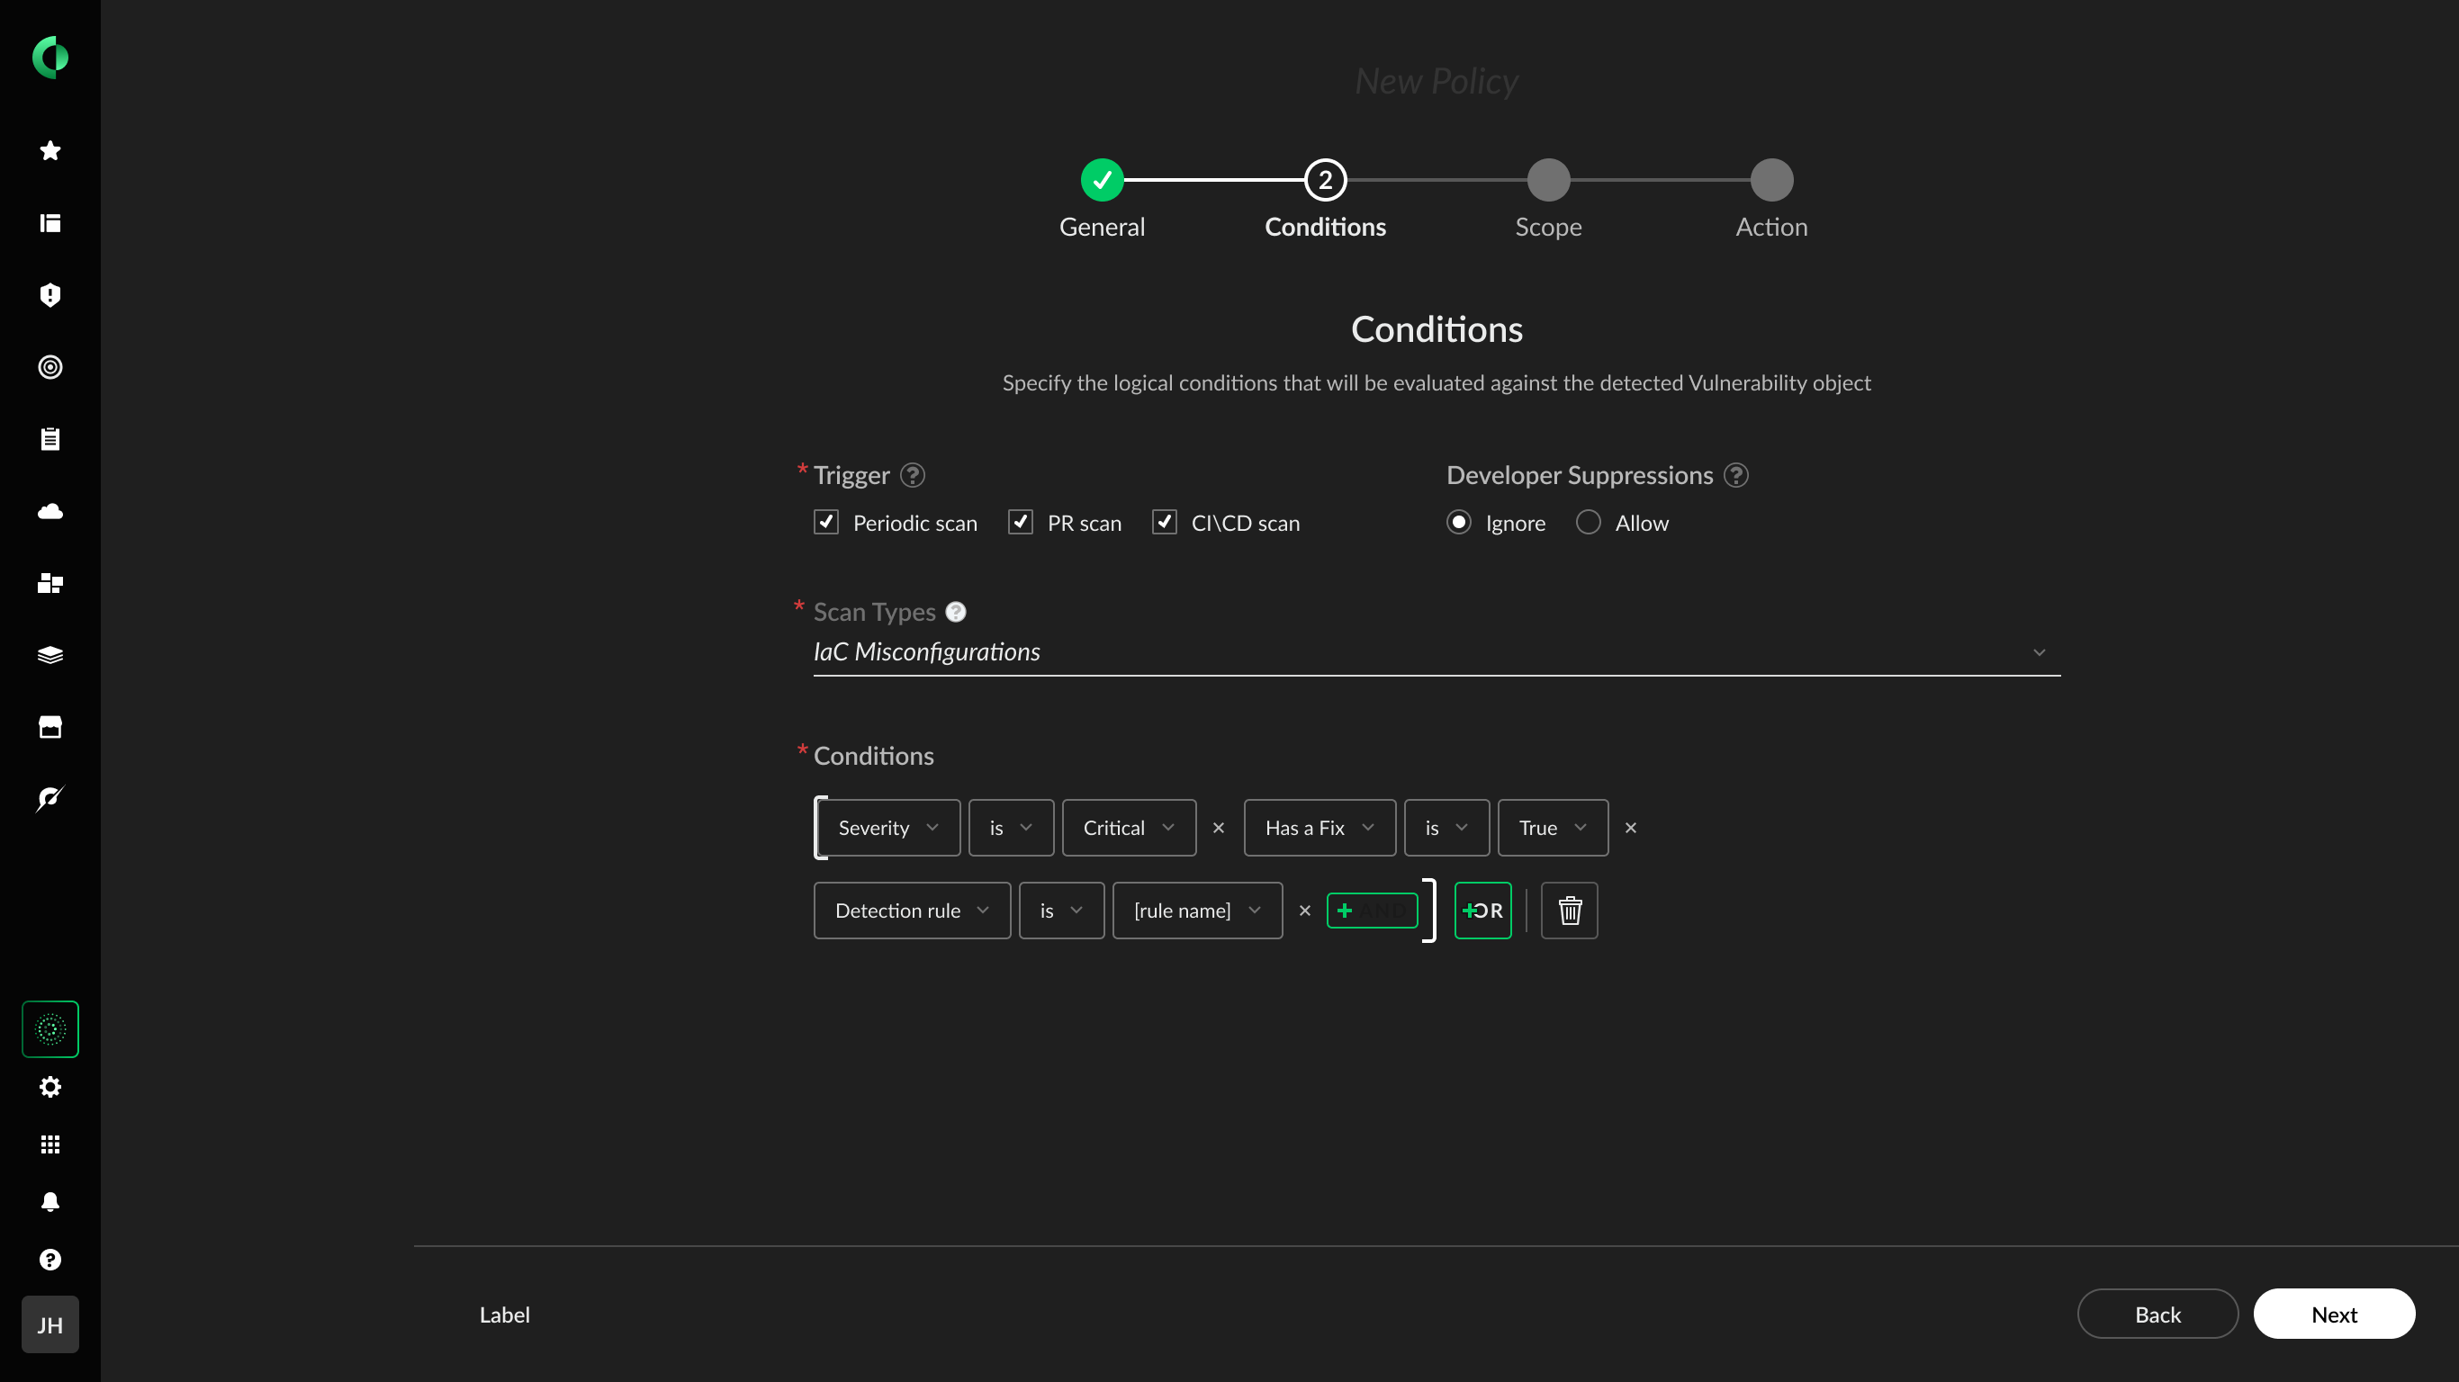Image resolution: width=2459 pixels, height=1382 pixels.
Task: Open the cloud sidebar icon
Action: point(50,512)
